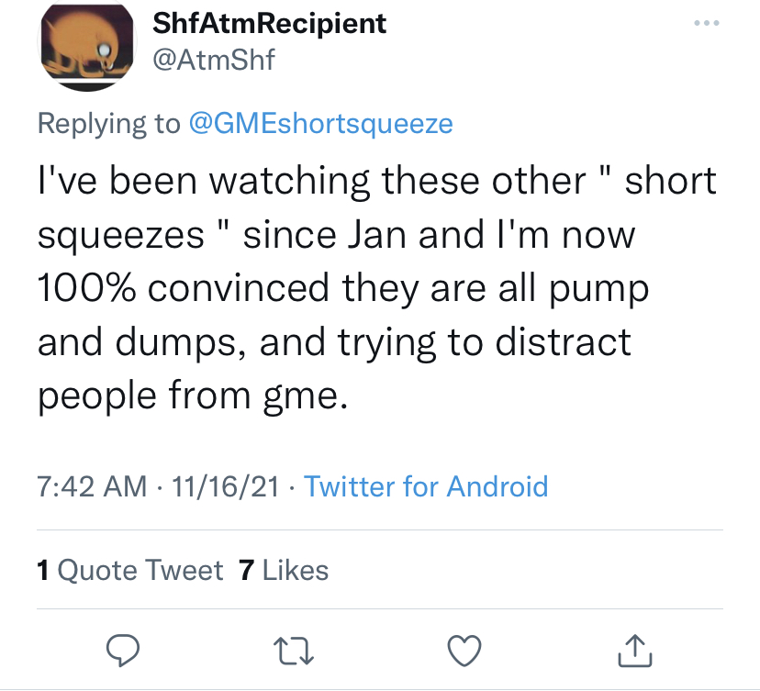Click the reply speech bubble icon
760x691 pixels.
[x=121, y=649]
